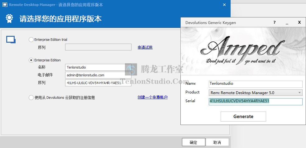The height and width of the screenshot is (148, 306).
Task: Click the blue monitor icon in dialog
Action: click(x=11, y=40)
